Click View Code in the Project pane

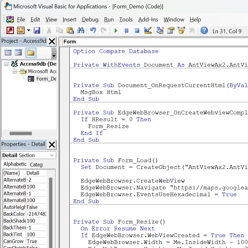(x=8, y=53)
